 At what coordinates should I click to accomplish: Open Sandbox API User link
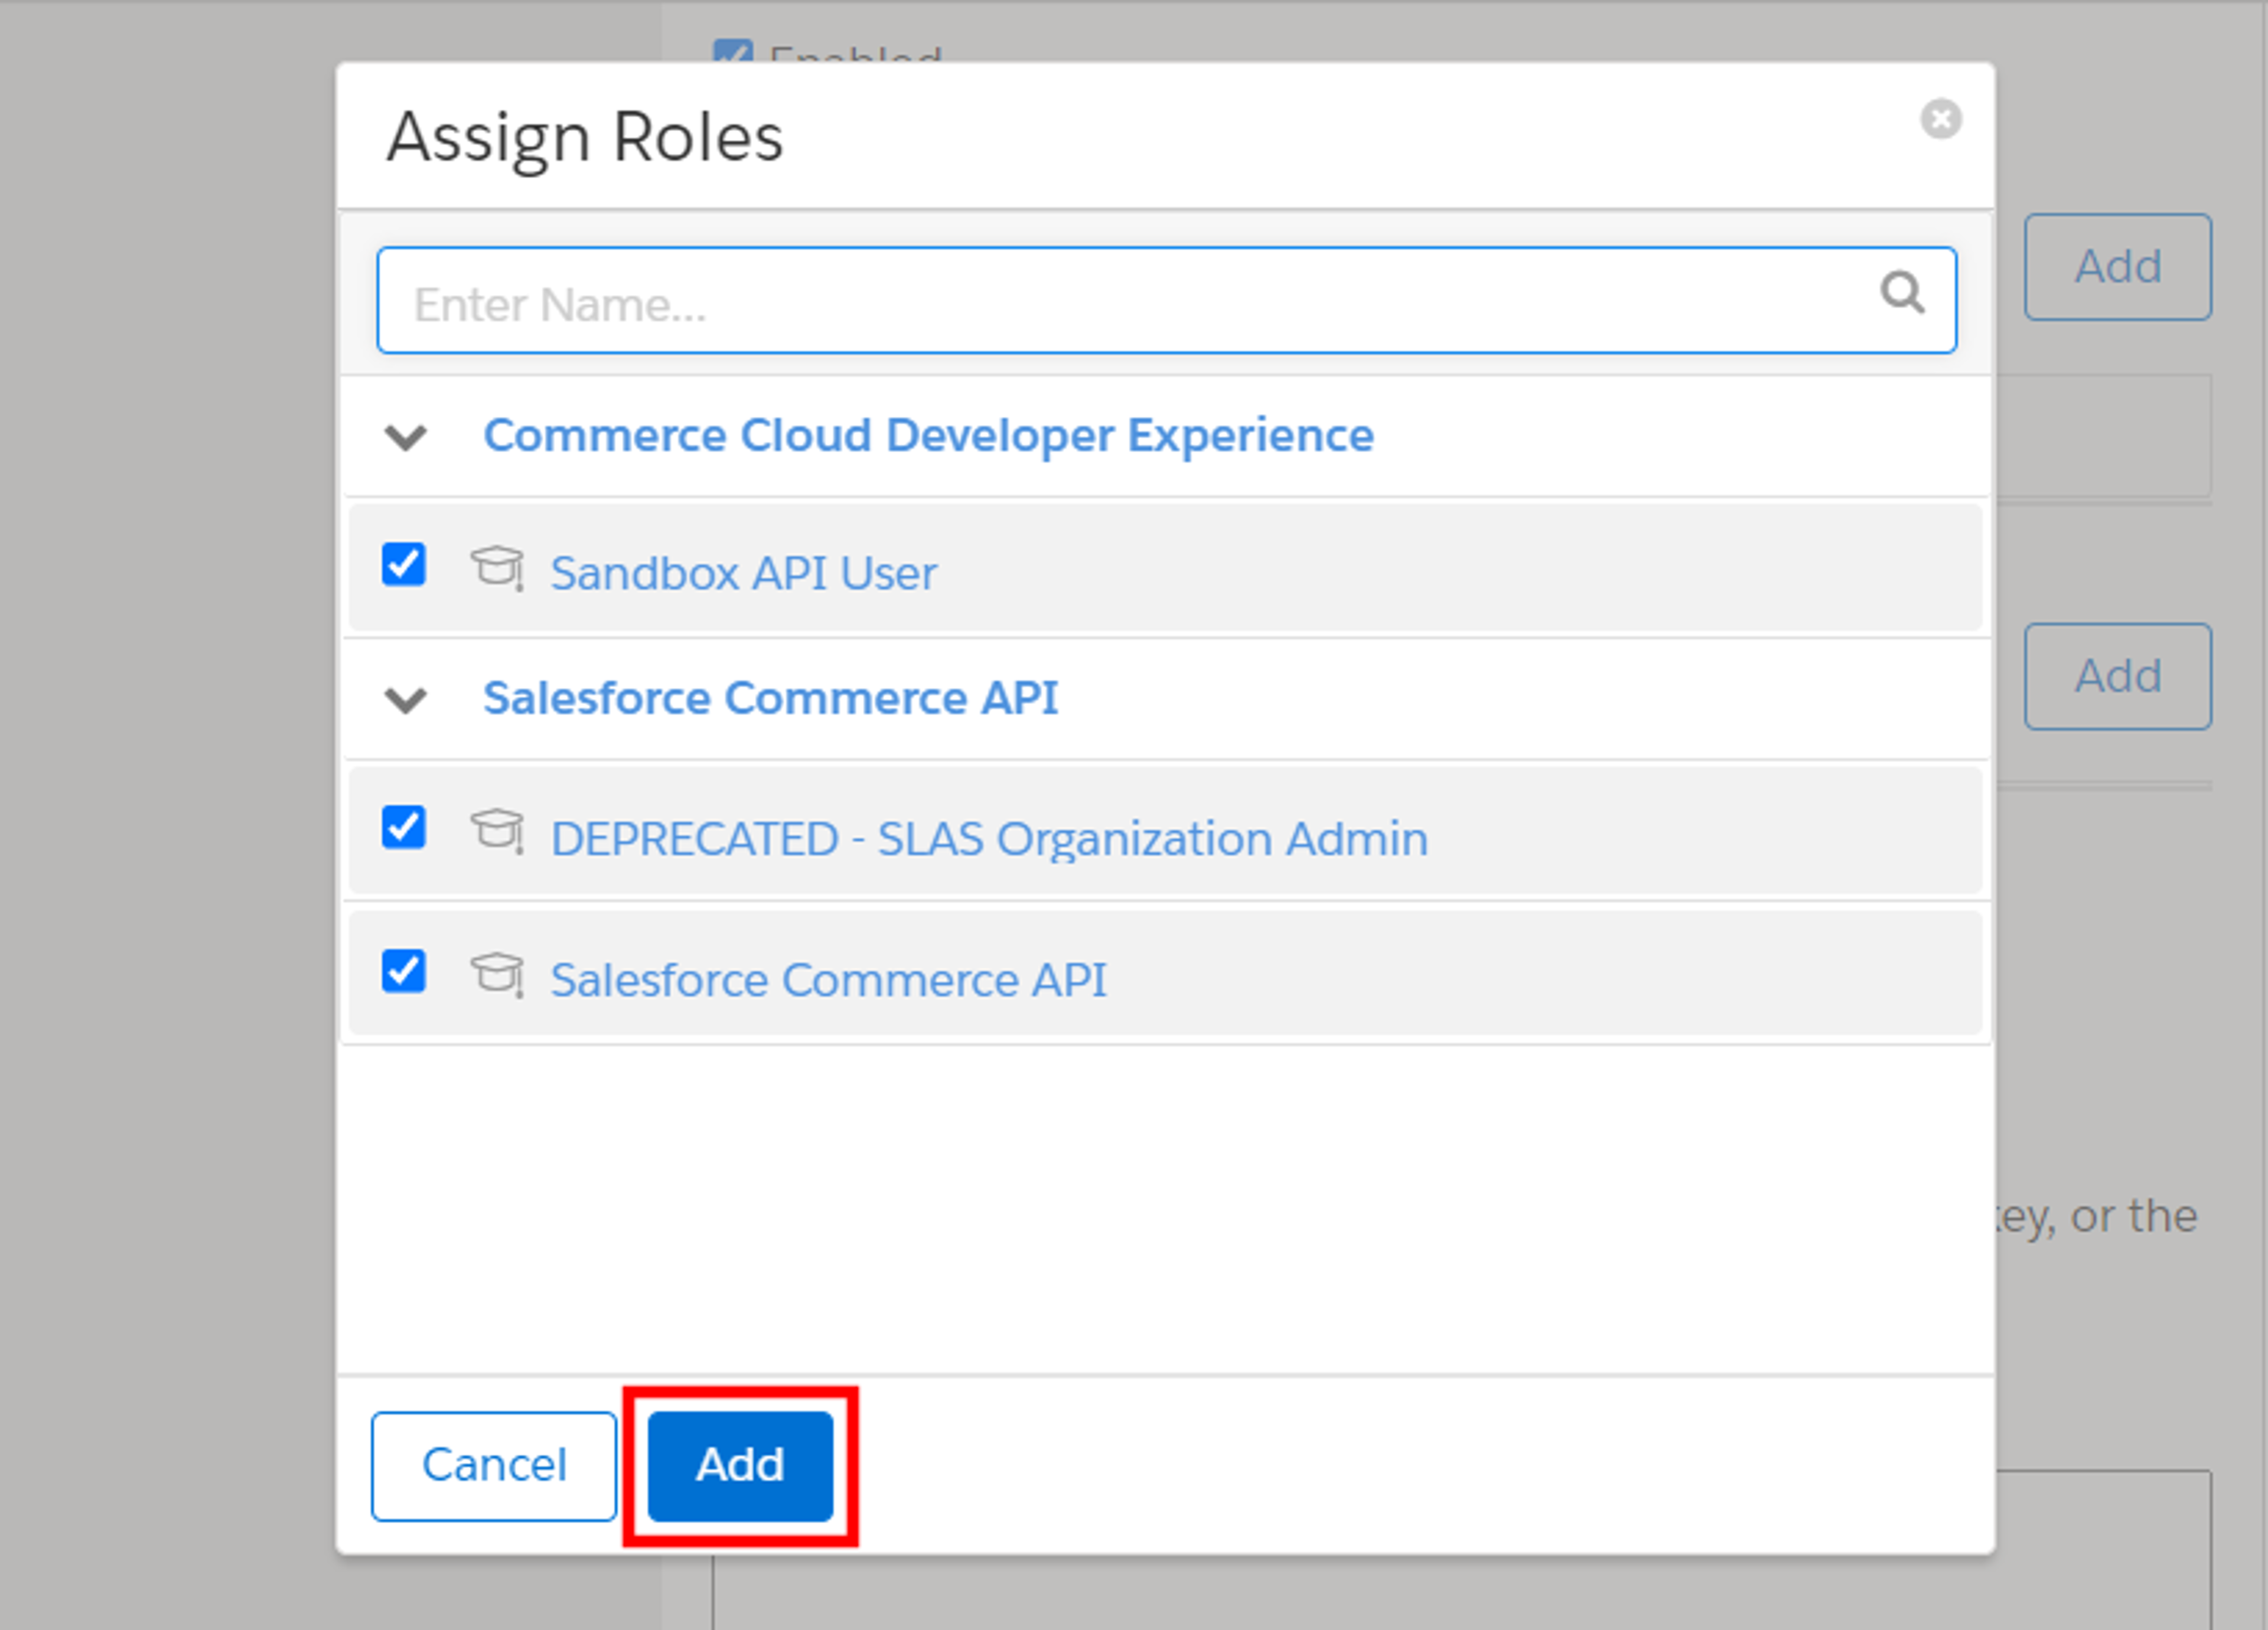pos(743,574)
